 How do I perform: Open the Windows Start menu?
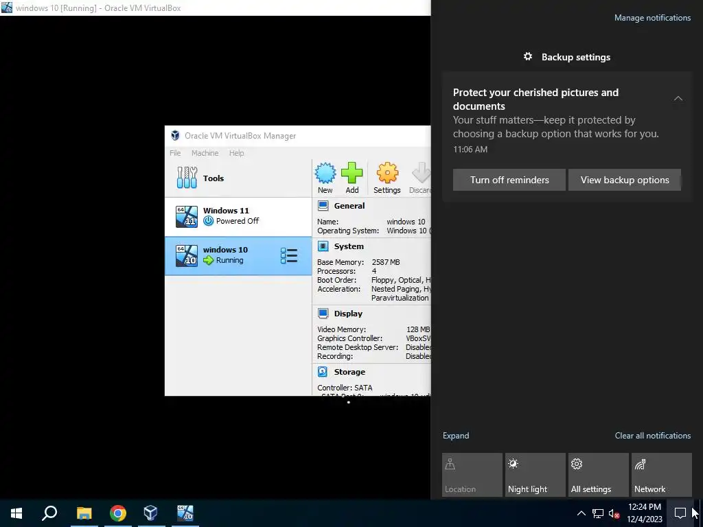click(x=16, y=513)
